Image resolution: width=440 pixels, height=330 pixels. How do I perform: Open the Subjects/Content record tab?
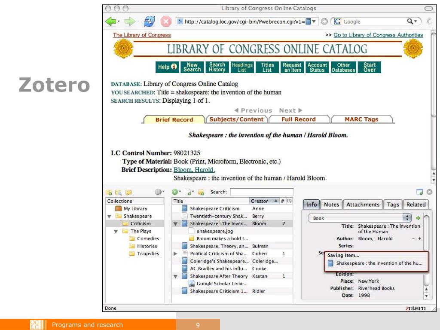click(x=236, y=119)
